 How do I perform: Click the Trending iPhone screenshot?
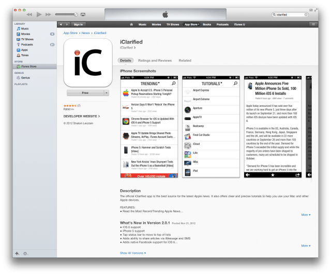[x=149, y=127]
